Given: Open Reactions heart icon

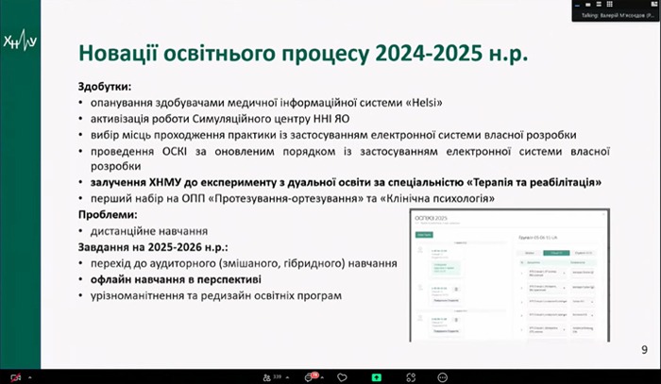Looking at the screenshot, I should click(342, 377).
